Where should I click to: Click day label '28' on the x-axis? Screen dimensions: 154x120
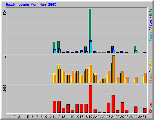pos(131,117)
